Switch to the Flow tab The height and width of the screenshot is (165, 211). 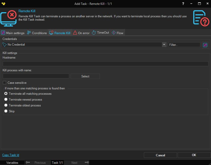[118, 33]
